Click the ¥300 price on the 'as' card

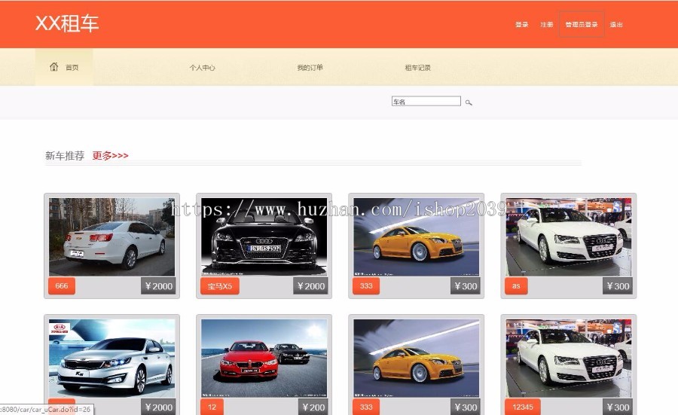pyautogui.click(x=618, y=285)
